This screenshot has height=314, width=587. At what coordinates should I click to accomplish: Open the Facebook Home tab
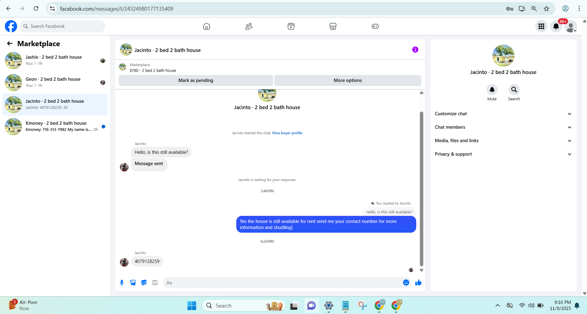207,26
